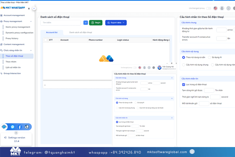The height and width of the screenshot is (157, 235).
Task: Open the Facebook icon in sidebar
Action: coord(20,127)
